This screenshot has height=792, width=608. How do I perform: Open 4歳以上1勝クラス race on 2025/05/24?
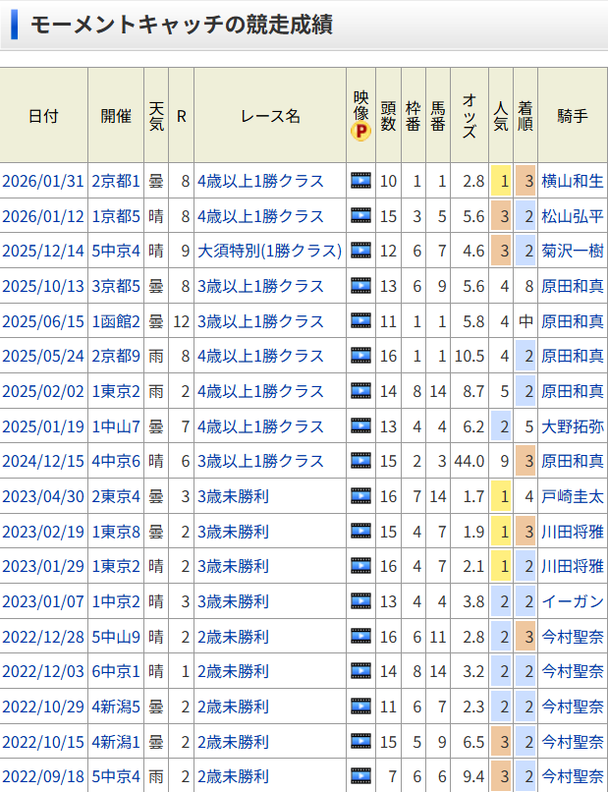click(260, 356)
